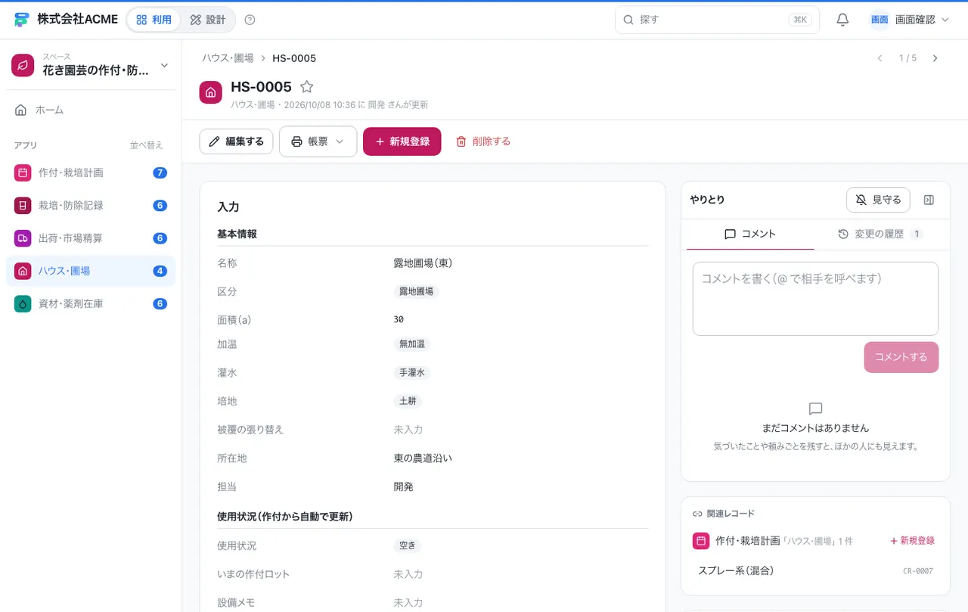Click the 空き usage status tag
Viewport: 968px width, 612px height.
tap(407, 545)
